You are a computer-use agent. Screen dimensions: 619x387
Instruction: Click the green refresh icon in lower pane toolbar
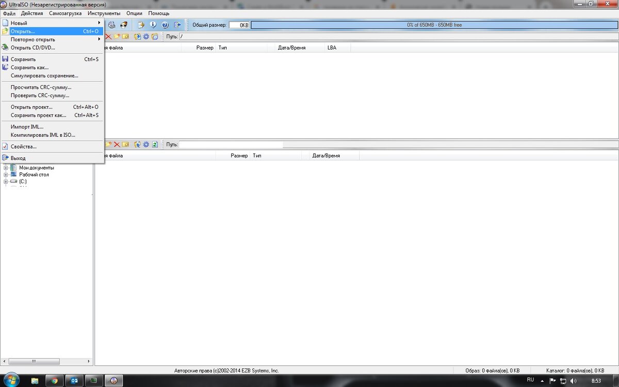[155, 144]
